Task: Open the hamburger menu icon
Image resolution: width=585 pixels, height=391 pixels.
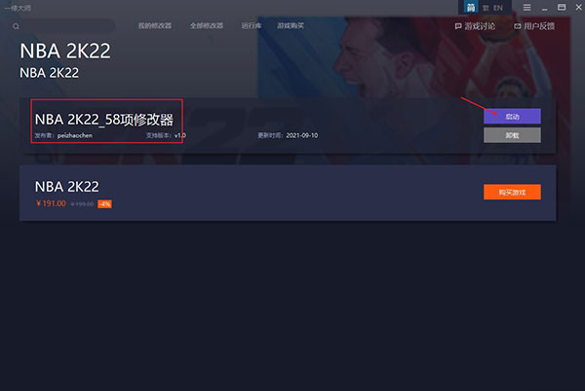Action: (526, 8)
